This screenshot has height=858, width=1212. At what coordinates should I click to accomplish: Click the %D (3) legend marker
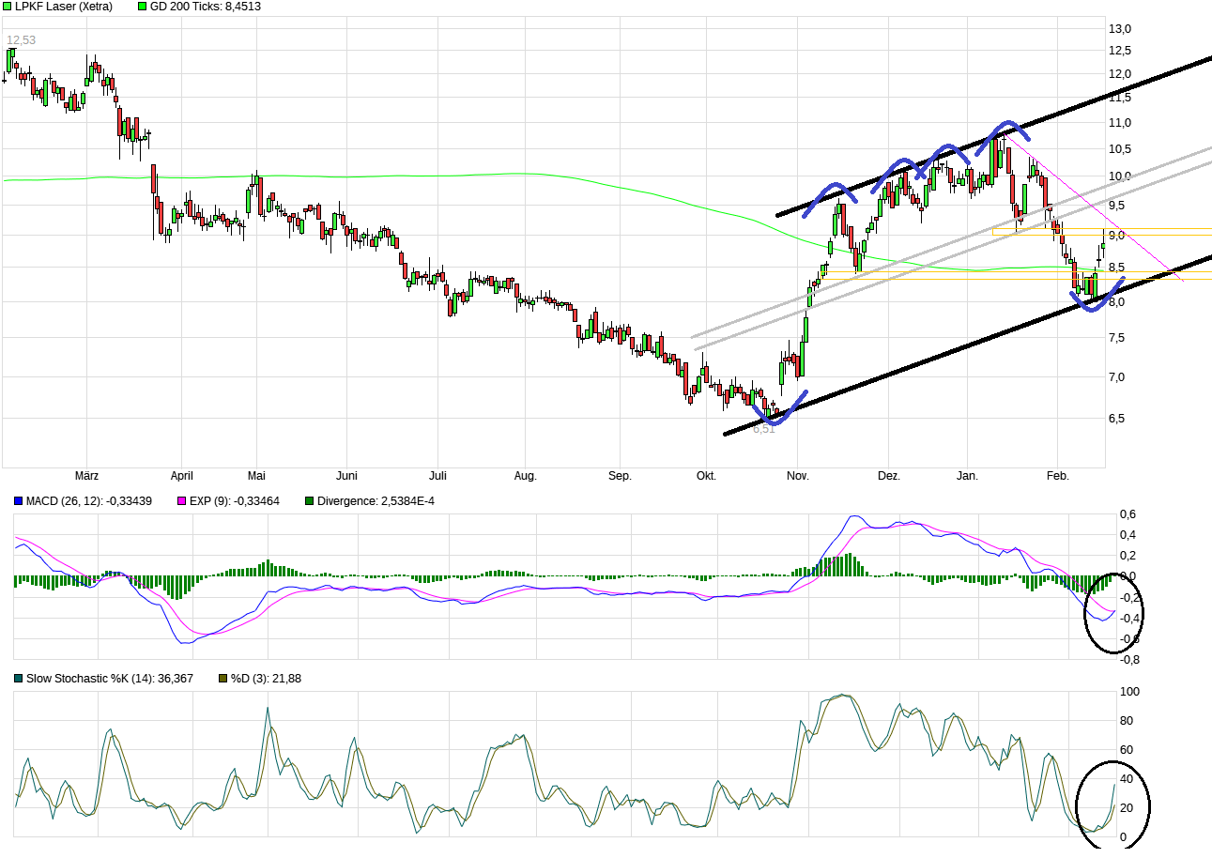(222, 679)
